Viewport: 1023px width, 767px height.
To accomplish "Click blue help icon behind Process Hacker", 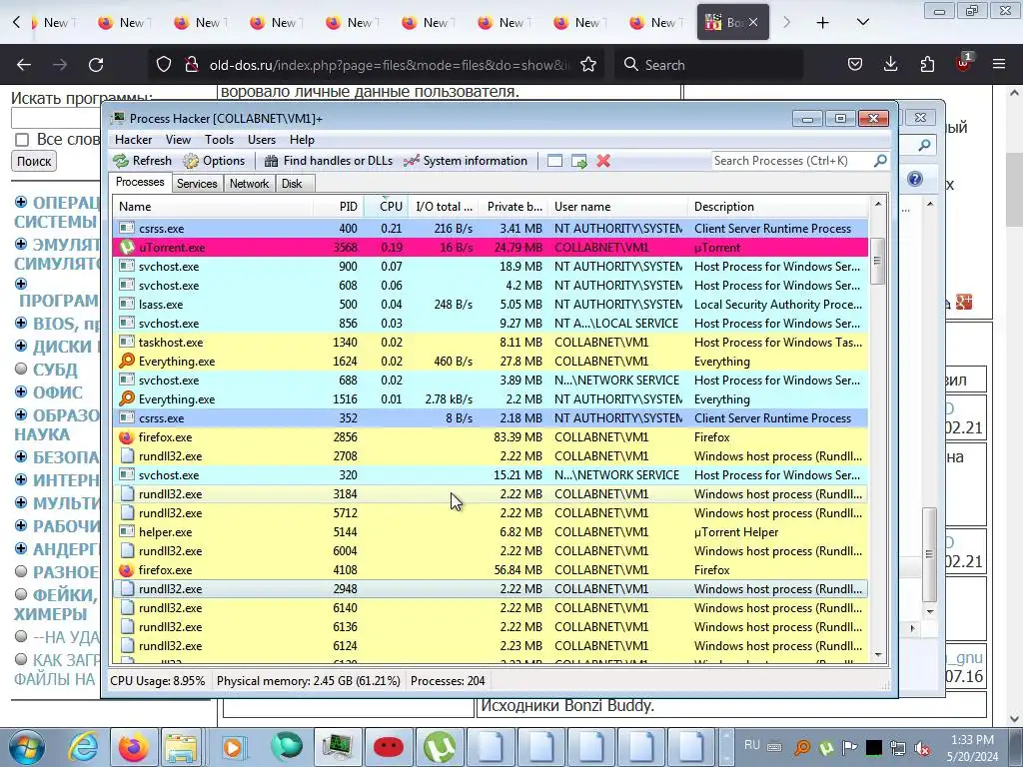I will (x=915, y=179).
